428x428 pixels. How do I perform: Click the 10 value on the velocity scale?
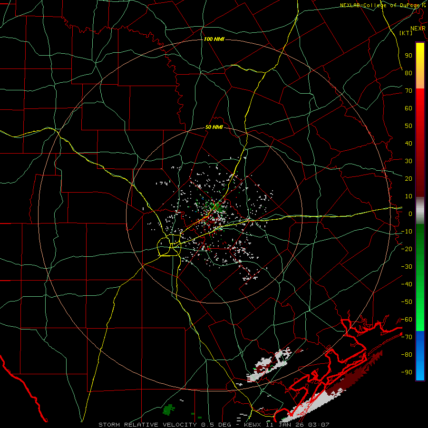pos(409,196)
